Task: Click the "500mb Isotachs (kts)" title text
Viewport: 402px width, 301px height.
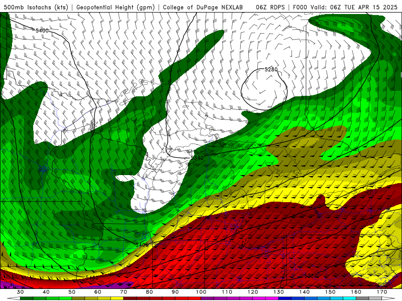Action: (x=36, y=8)
